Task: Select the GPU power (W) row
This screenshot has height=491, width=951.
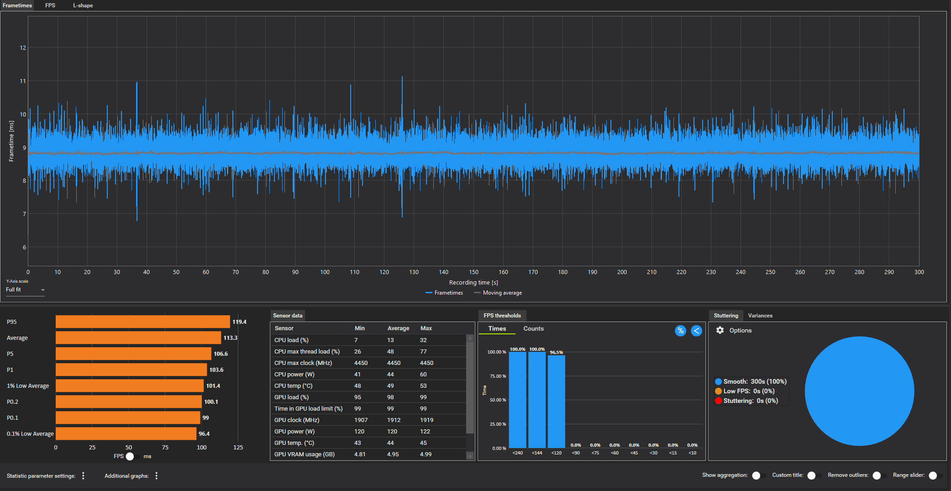Action: click(368, 432)
